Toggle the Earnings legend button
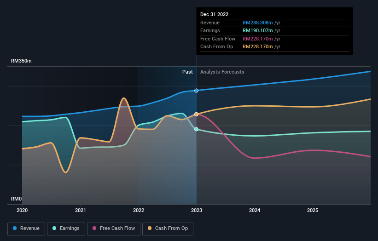This screenshot has width=378, height=241. pos(66,229)
